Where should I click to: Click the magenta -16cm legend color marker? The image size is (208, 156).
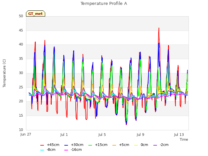tap(66, 150)
